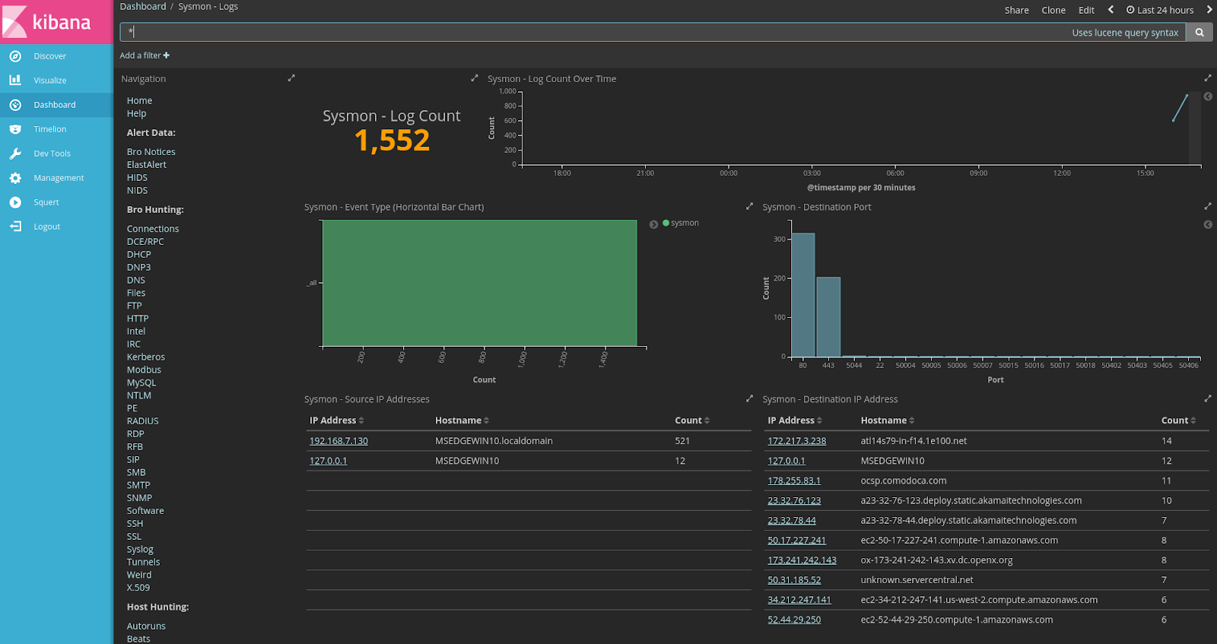Open the DNS hunting link
1217x644 pixels.
click(135, 281)
